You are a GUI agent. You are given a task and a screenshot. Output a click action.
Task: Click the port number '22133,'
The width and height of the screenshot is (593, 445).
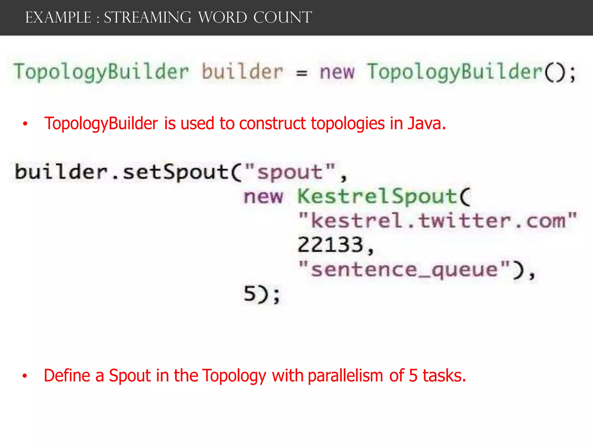[x=336, y=245]
